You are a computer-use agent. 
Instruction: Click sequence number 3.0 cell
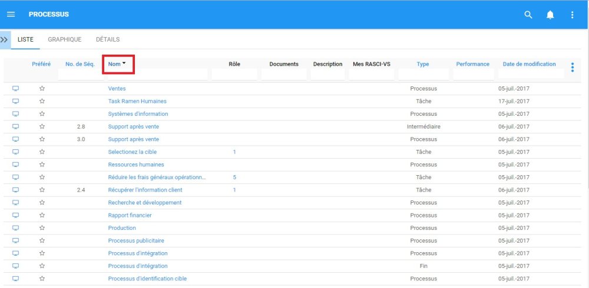[x=81, y=139]
